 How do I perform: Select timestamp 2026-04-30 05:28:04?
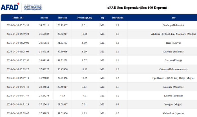pos(18,52)
